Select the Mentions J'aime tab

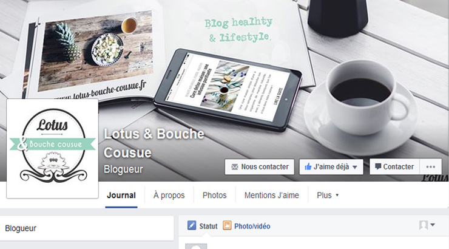(271, 195)
